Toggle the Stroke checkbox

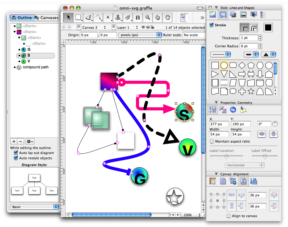click(212, 25)
